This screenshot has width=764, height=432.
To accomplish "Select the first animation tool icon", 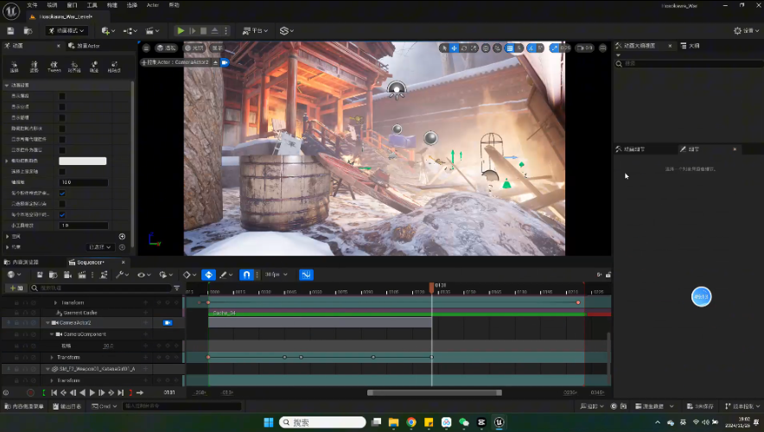I will click(14, 67).
